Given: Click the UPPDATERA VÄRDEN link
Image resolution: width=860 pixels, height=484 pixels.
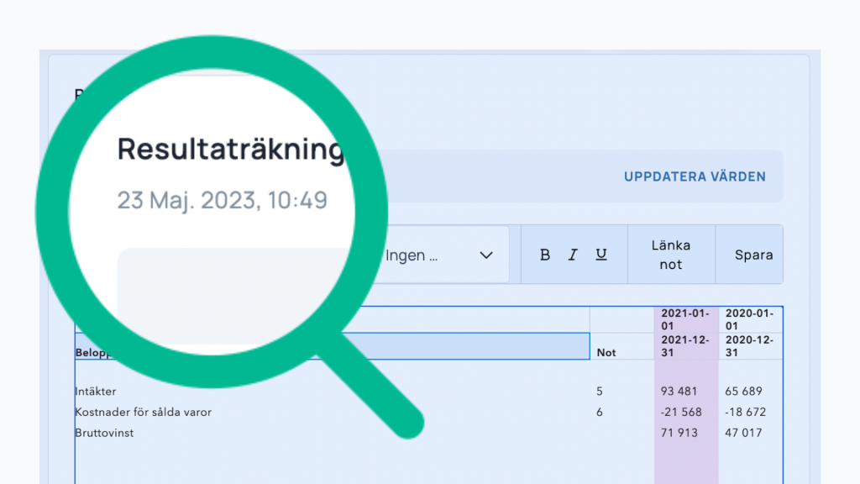Looking at the screenshot, I should coord(695,176).
